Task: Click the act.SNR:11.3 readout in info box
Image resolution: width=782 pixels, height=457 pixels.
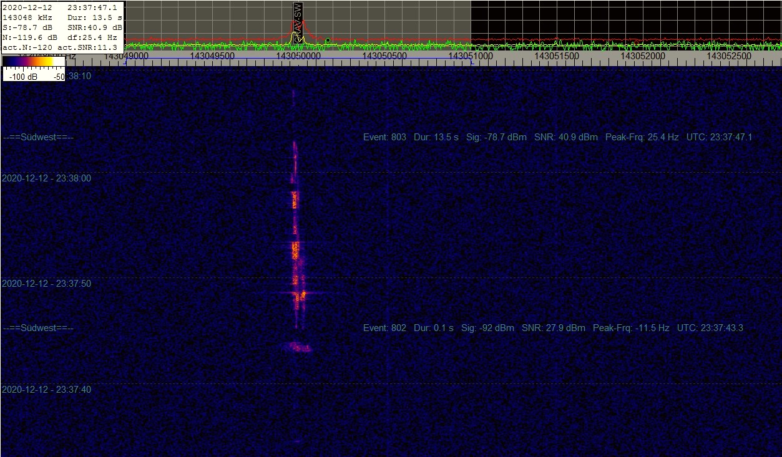Action: 87,47
